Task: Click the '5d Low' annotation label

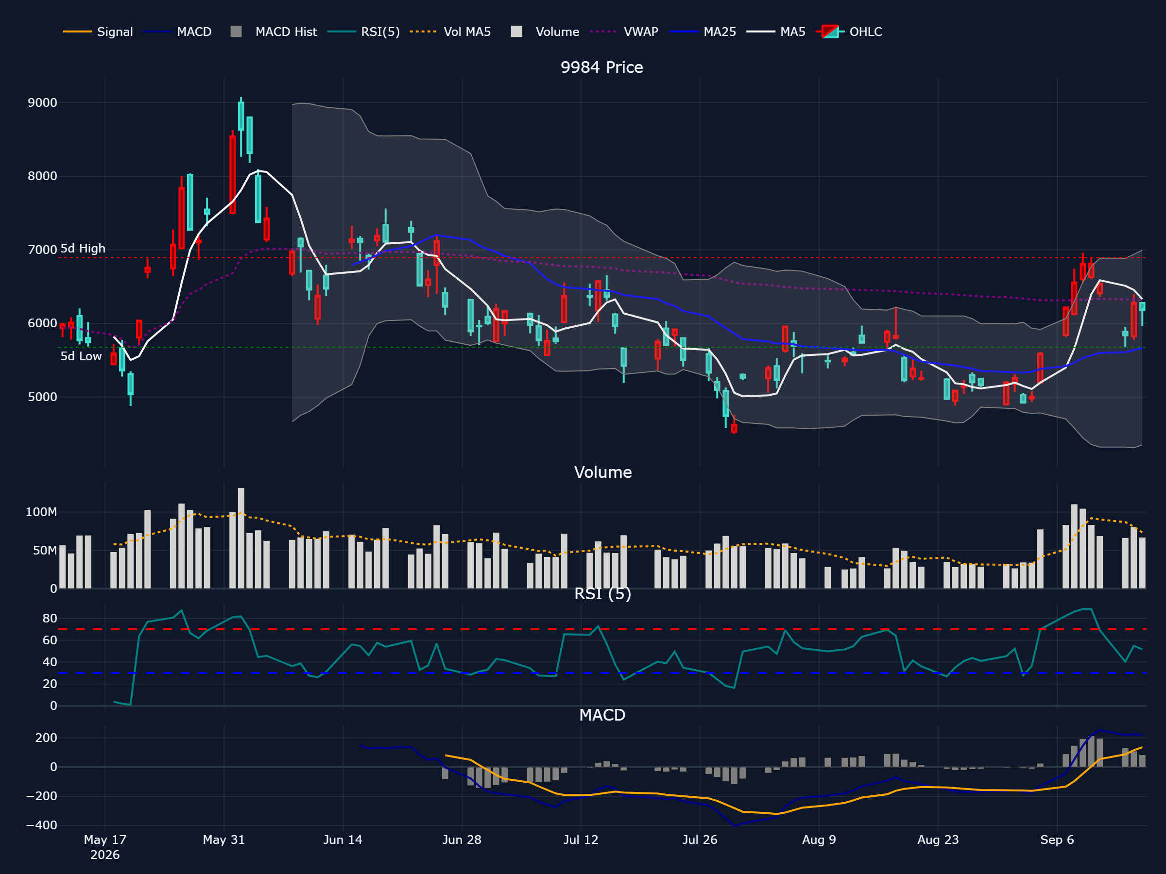Action: coord(81,356)
